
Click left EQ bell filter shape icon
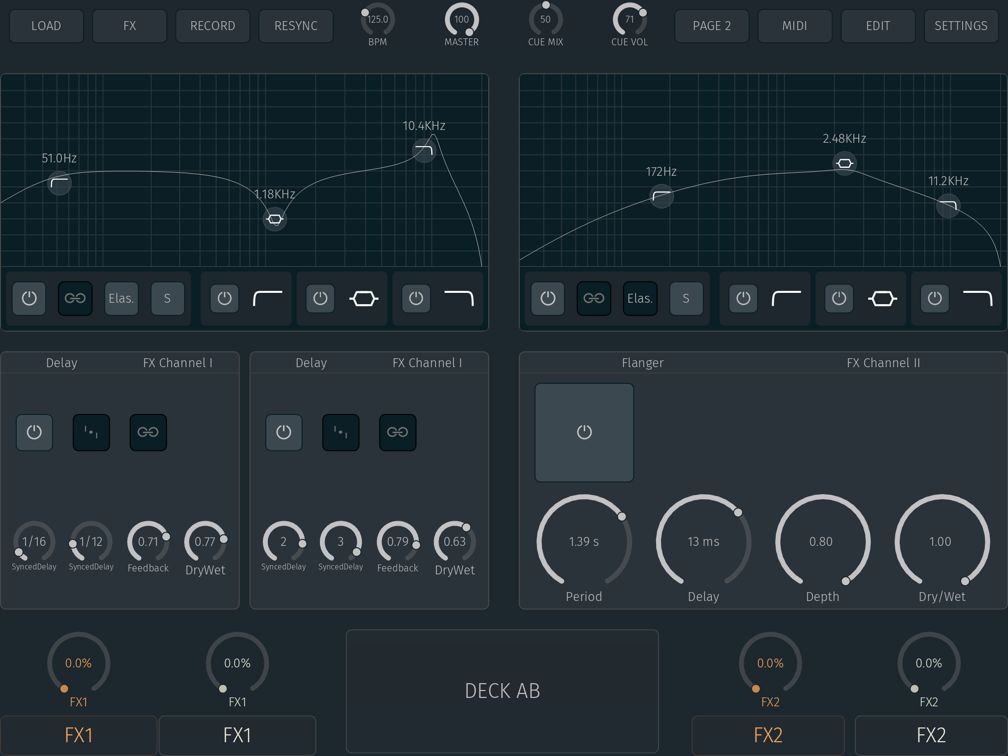364,298
